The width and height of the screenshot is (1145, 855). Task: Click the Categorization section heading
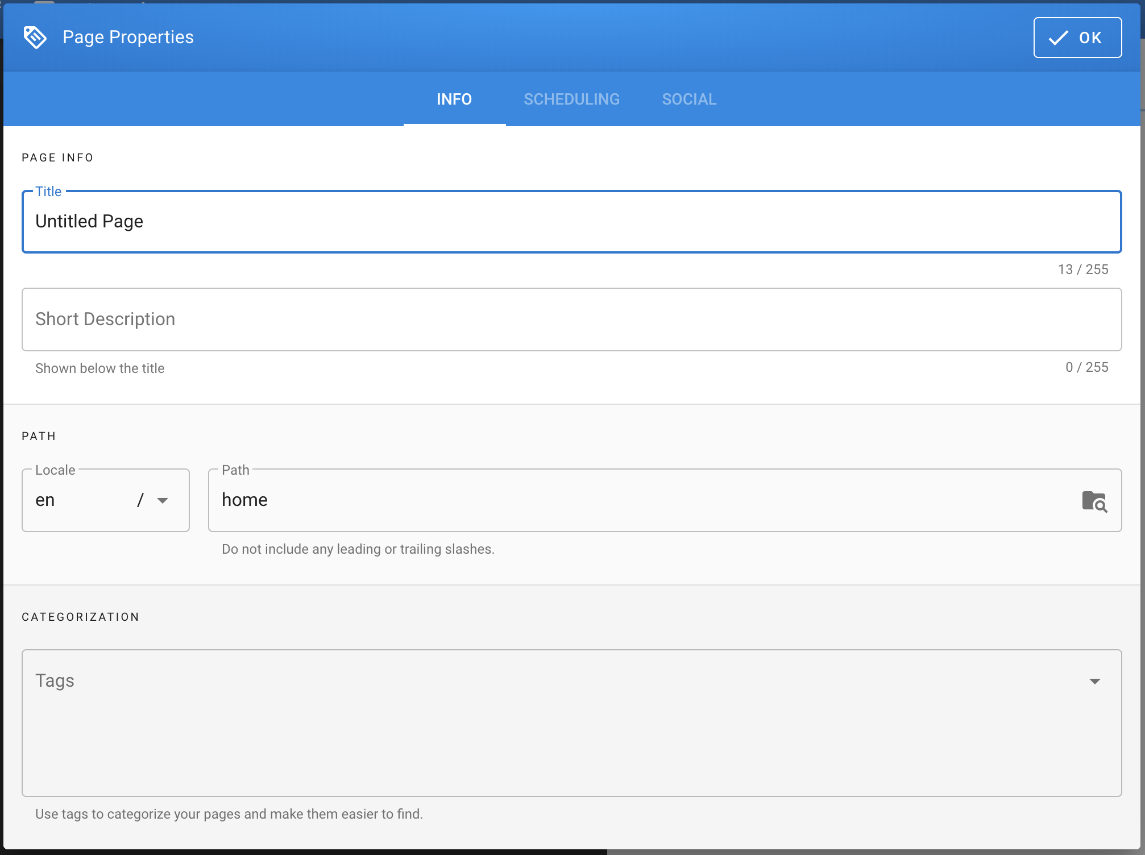[80, 617]
